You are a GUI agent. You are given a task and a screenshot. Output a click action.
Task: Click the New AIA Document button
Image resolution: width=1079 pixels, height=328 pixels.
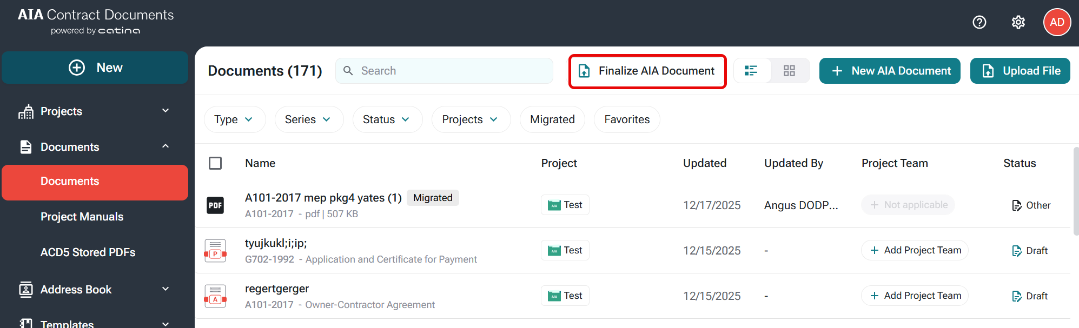pyautogui.click(x=889, y=71)
